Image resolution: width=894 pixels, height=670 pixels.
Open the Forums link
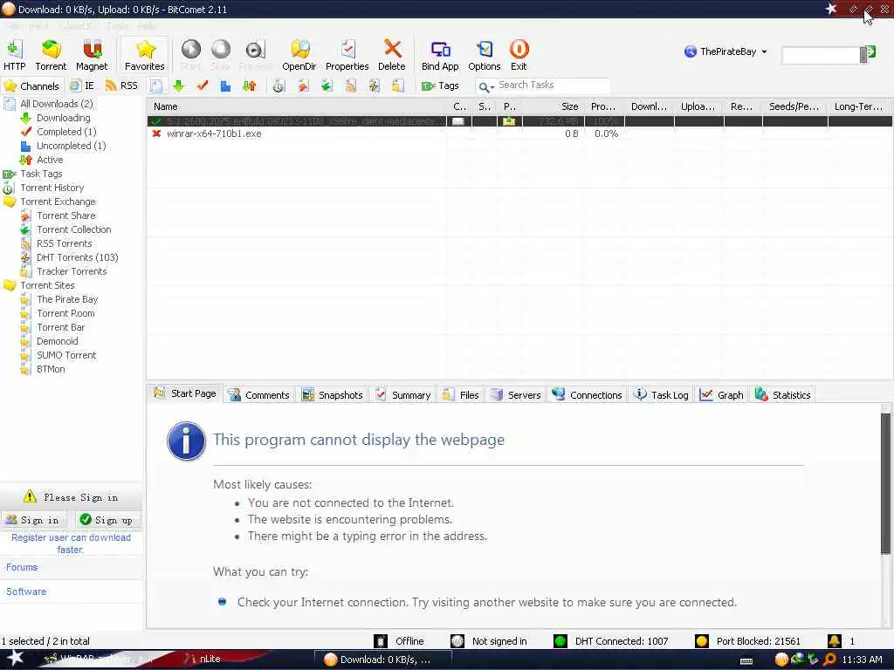pyautogui.click(x=22, y=567)
